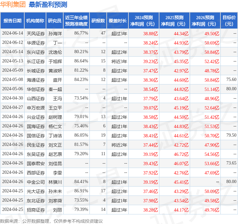Viewport: 238px width, 224px height.
Task: Click institution 国海证券
Action: pyautogui.click(x=36, y=126)
